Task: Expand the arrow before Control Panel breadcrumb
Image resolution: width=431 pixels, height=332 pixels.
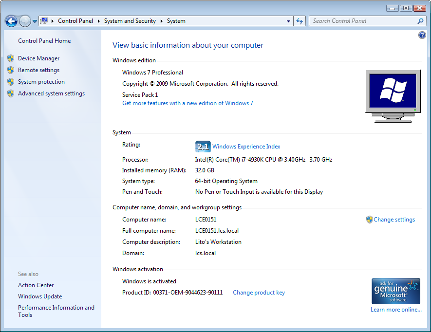Action: click(52, 21)
